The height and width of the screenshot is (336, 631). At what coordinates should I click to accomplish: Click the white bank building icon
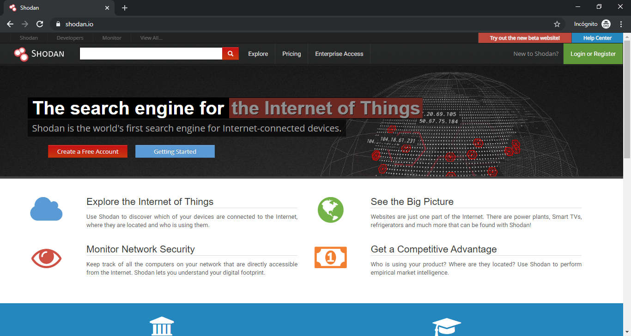click(x=162, y=326)
